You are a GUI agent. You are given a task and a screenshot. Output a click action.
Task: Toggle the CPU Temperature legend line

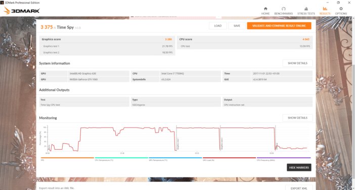click(121, 158)
